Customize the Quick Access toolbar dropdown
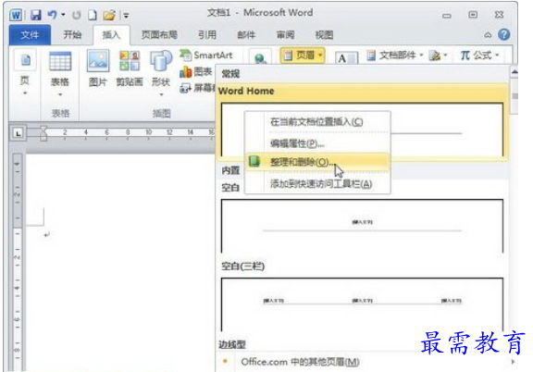 point(126,16)
